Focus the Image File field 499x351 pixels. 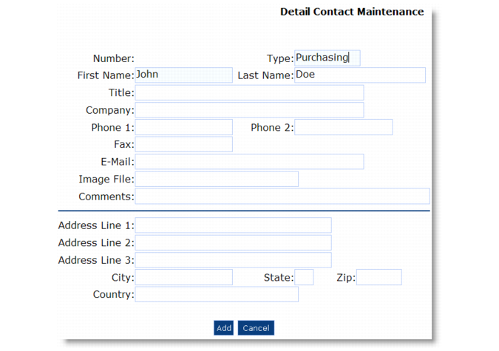click(217, 179)
